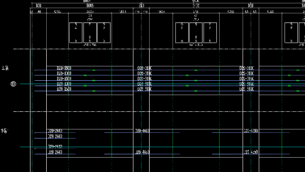Click the 上筋 label on the left
Viewport: 305px width, 172px height.
click(5, 68)
